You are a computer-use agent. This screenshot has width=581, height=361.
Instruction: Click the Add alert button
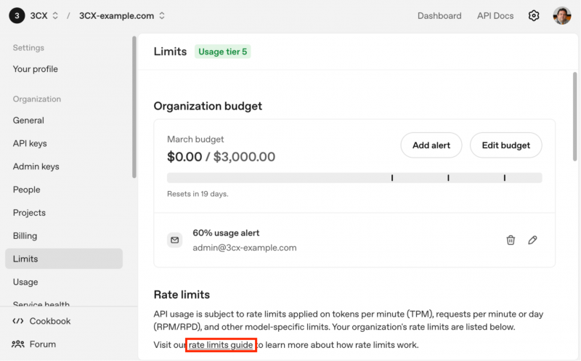point(431,145)
